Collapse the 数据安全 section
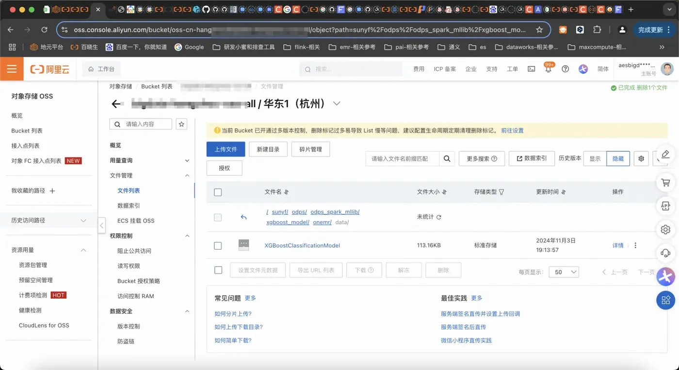Viewport: 679px width, 370px height. 187,311
